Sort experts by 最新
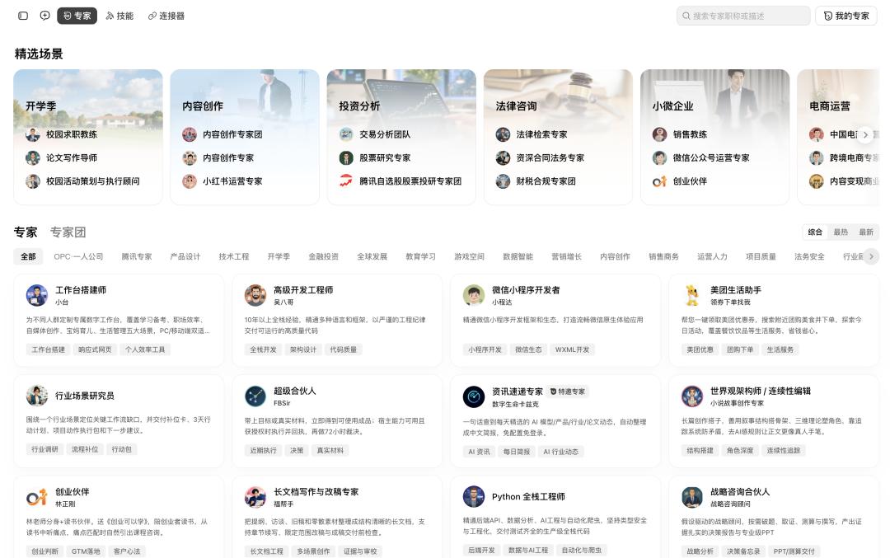Image resolution: width=890 pixels, height=558 pixels. point(866,232)
